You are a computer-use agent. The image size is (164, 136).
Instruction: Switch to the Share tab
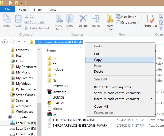pos(38,10)
